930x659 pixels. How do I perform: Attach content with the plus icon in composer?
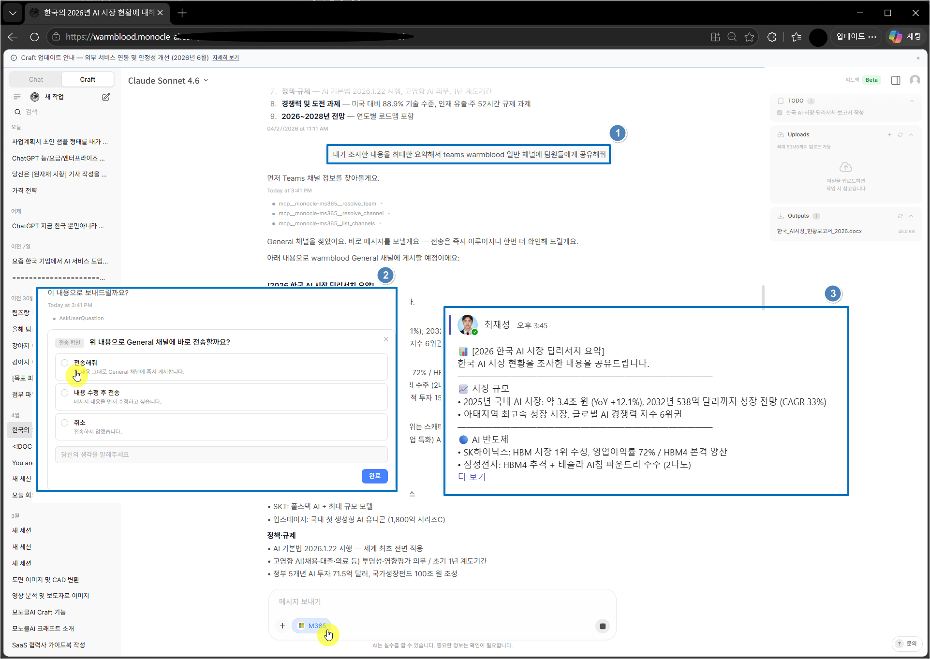pyautogui.click(x=282, y=626)
